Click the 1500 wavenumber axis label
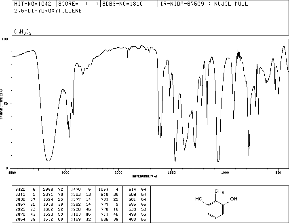The width and height of the screenshot is (289, 223). coord(172,173)
